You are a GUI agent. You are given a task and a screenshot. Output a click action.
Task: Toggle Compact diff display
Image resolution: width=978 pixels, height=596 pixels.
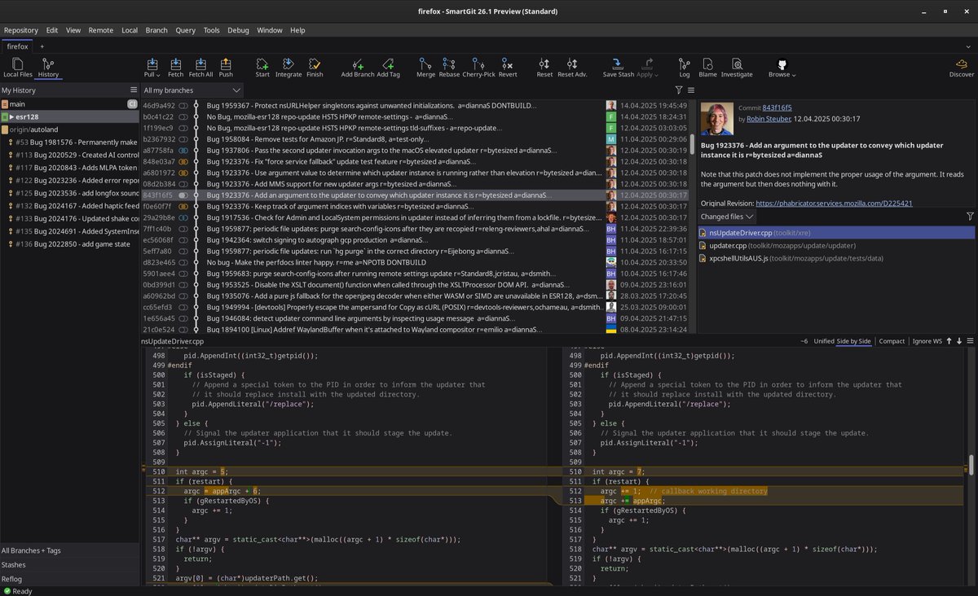(892, 341)
